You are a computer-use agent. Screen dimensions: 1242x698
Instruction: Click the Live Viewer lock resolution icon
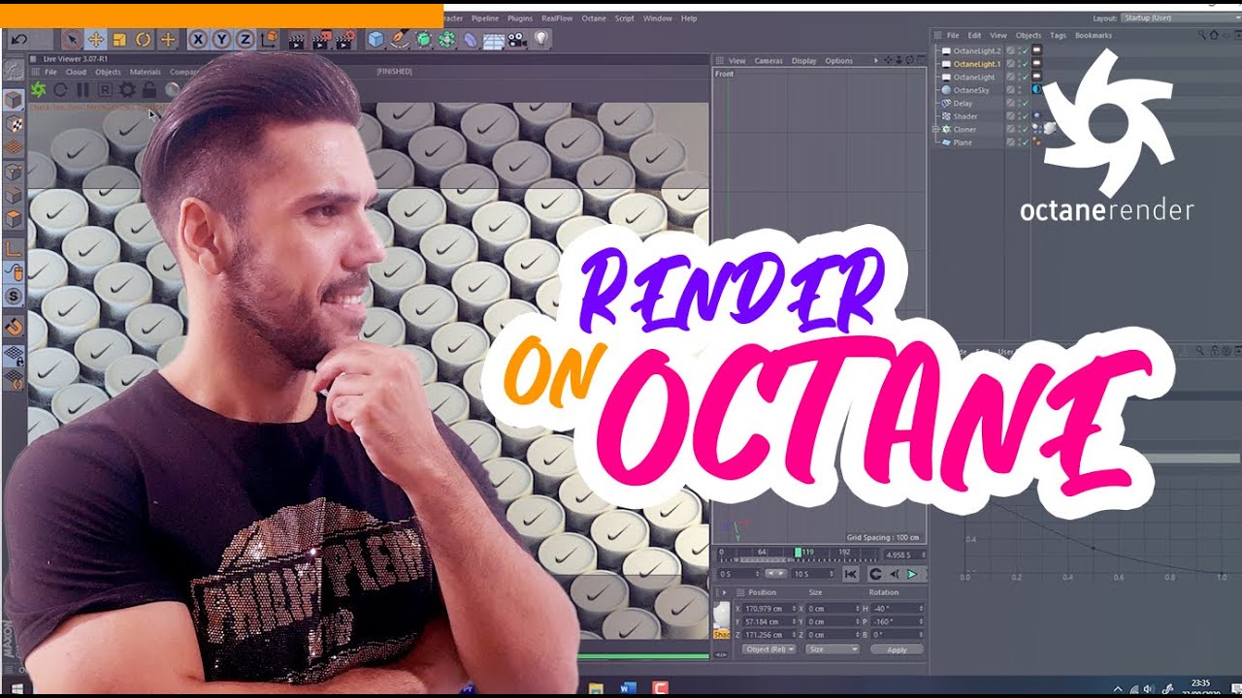point(149,90)
